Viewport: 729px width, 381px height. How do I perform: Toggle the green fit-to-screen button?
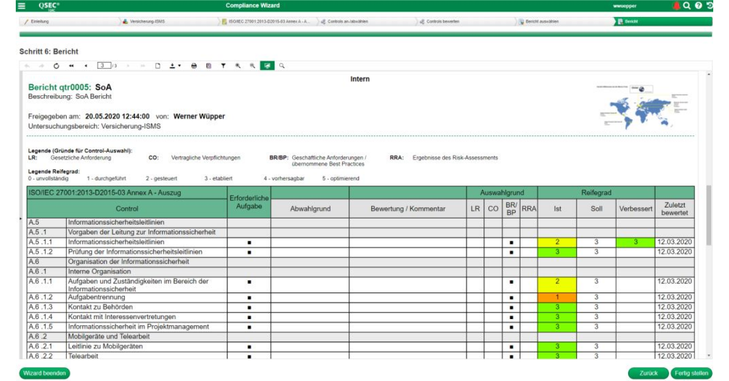(267, 65)
